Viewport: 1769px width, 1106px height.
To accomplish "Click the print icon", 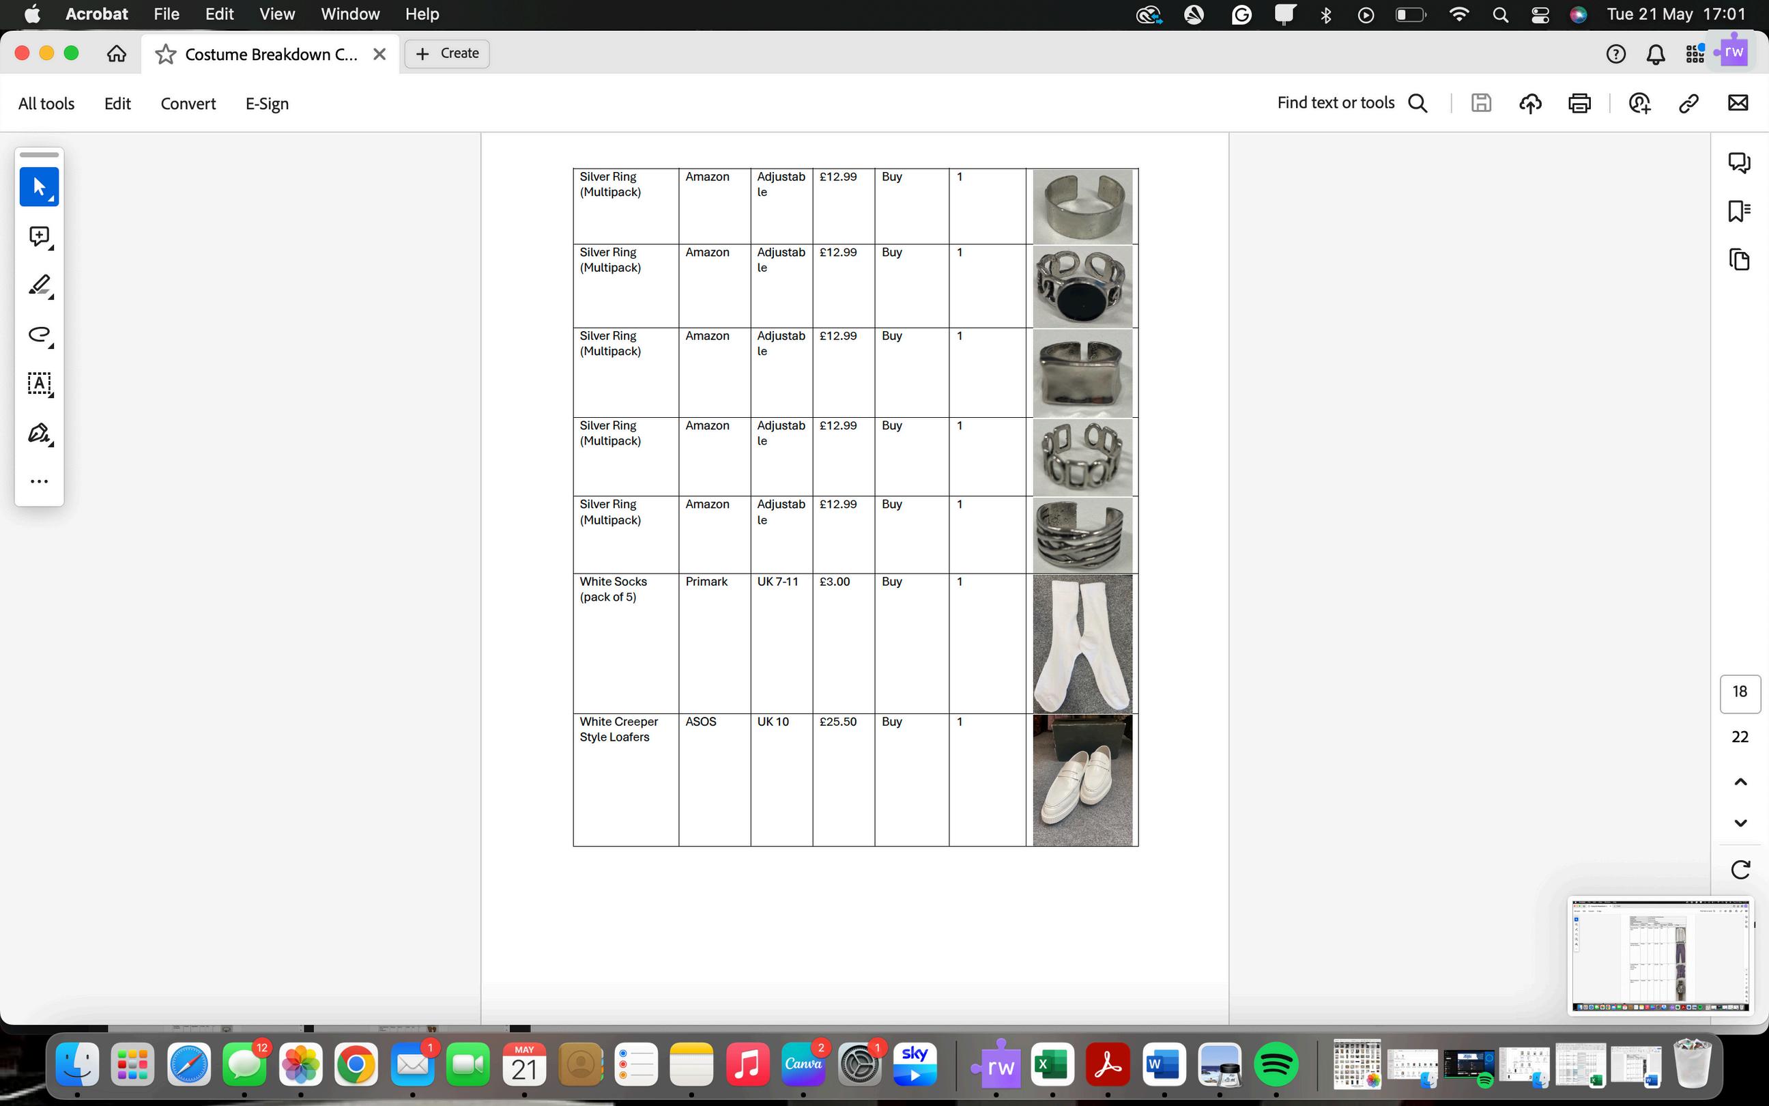I will tap(1579, 103).
